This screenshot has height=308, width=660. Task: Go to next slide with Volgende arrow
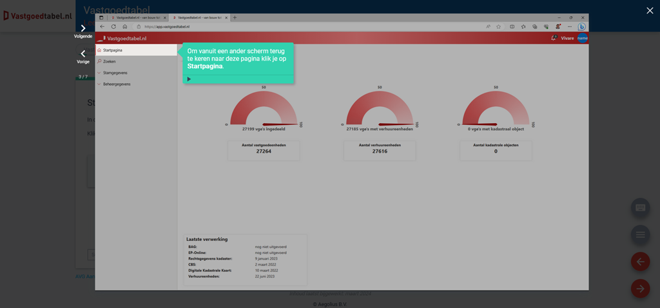point(83,28)
